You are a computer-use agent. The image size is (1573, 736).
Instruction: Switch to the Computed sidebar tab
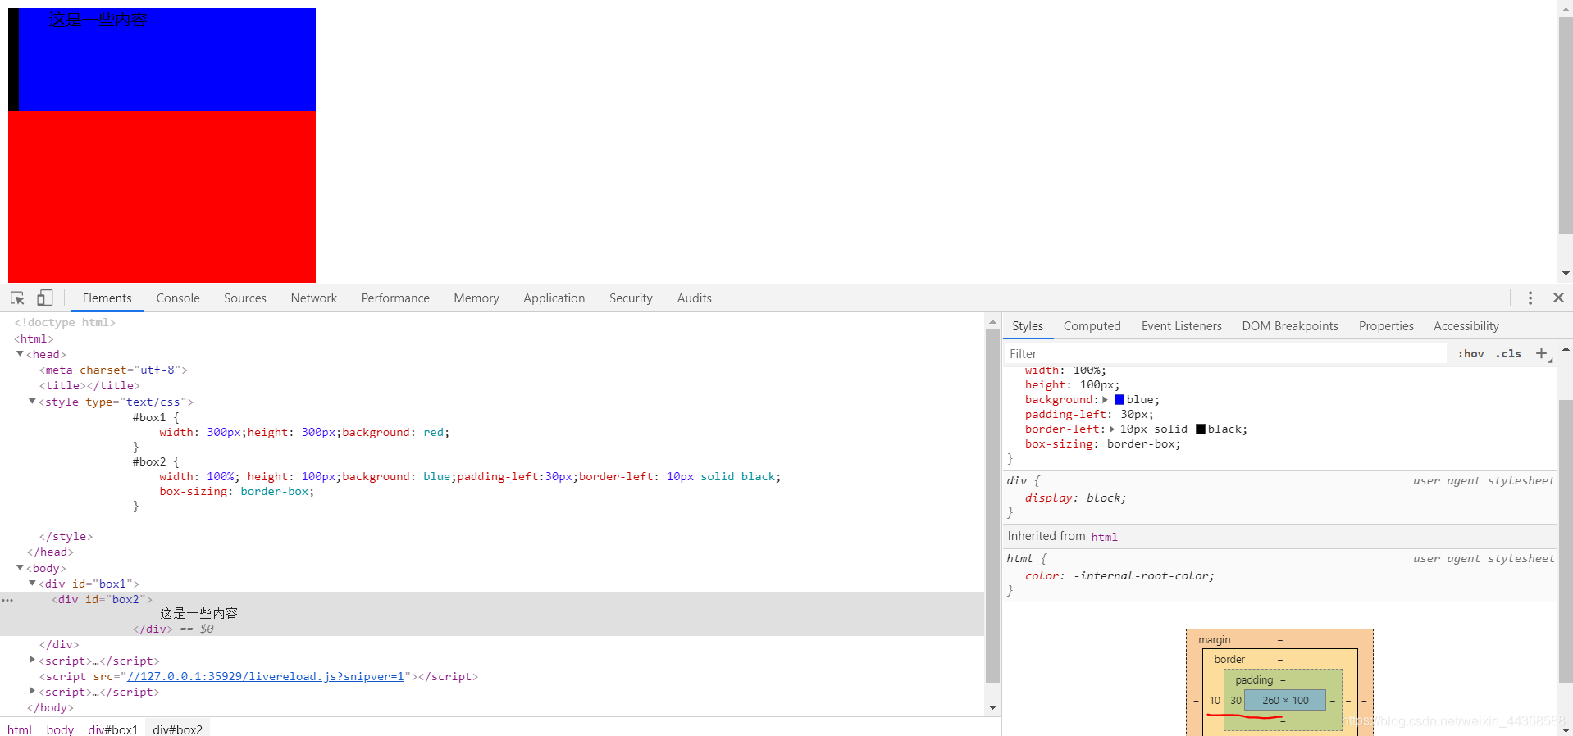tap(1092, 326)
